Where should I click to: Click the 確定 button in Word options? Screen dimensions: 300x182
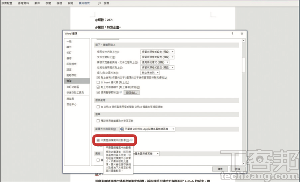coord(220,169)
